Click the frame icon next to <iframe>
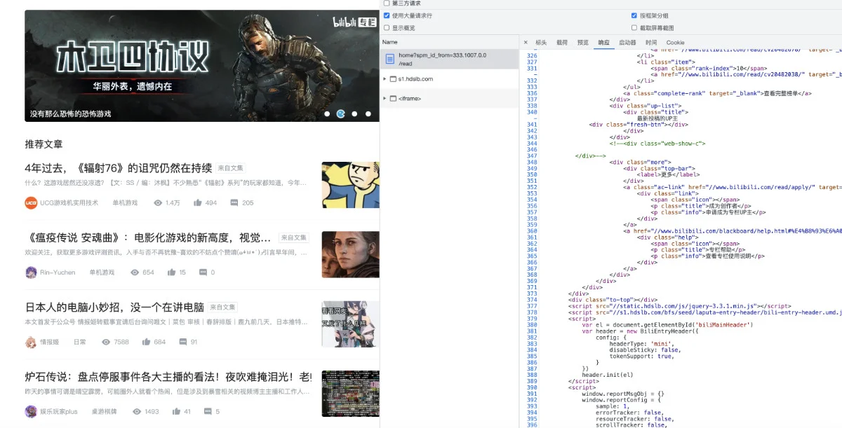This screenshot has height=428, width=842. click(393, 99)
